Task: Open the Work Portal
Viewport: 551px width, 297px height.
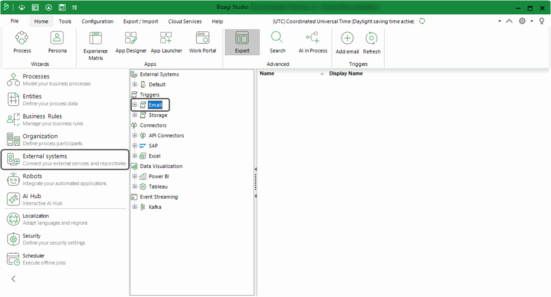Action: point(202,42)
